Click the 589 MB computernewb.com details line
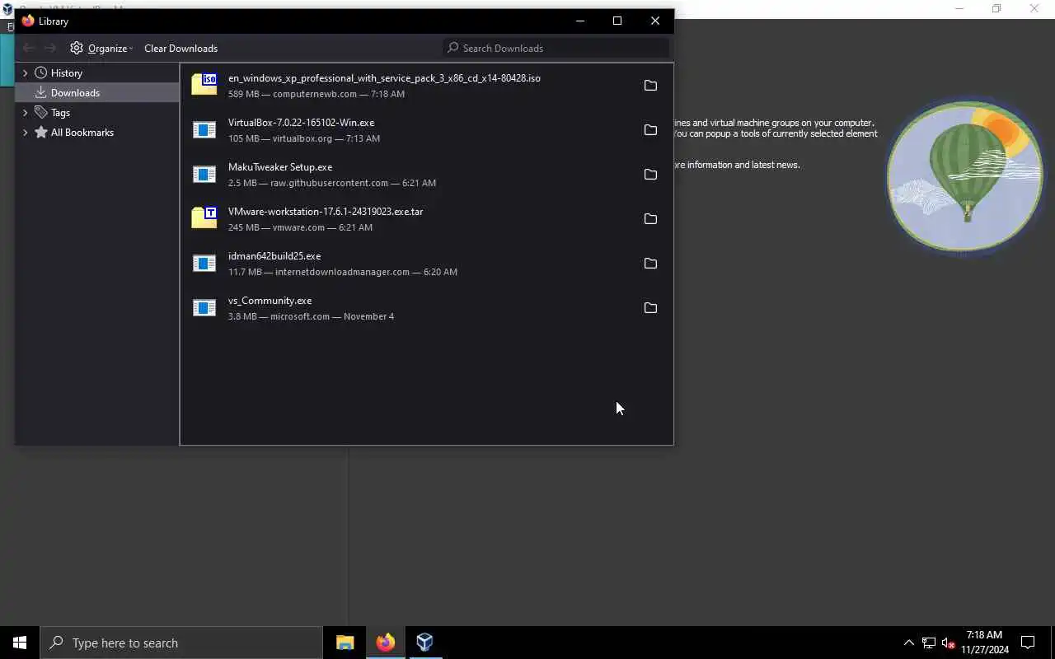Viewport: 1055px width, 659px height. (x=316, y=94)
